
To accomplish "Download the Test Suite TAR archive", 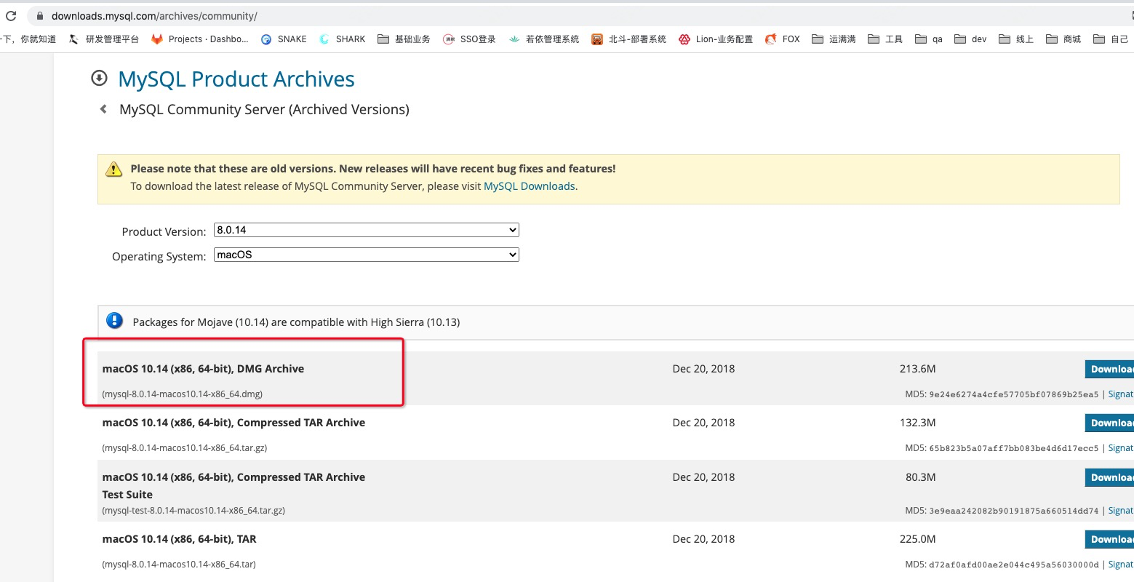I will (1109, 477).
